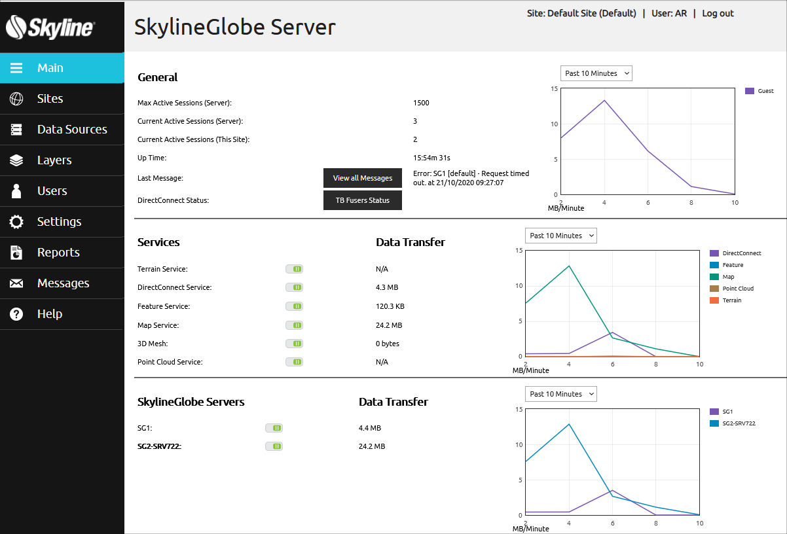Click the last error message text
Screen dimensions: 787x534
click(471, 178)
